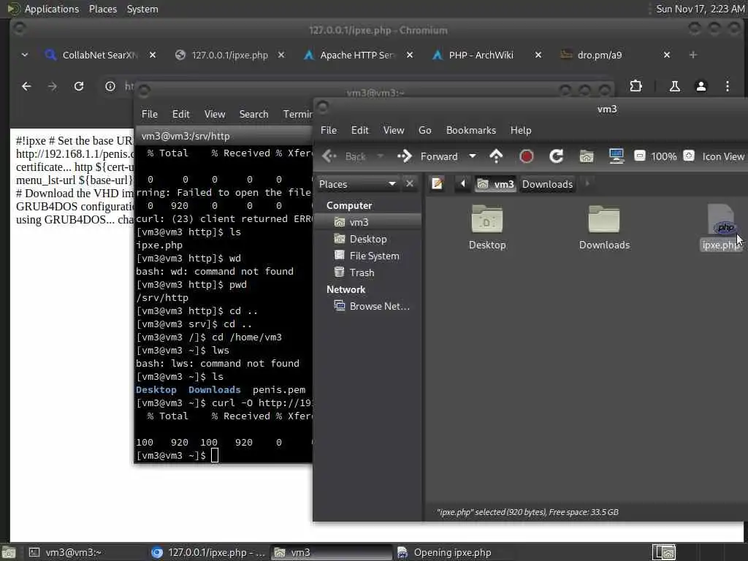Image resolution: width=748 pixels, height=561 pixels.
Task: Open the home folder toolbar icon
Action: [x=587, y=156]
